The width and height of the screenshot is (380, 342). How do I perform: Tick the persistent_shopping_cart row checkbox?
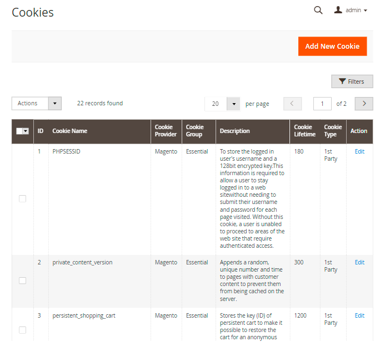22,330
